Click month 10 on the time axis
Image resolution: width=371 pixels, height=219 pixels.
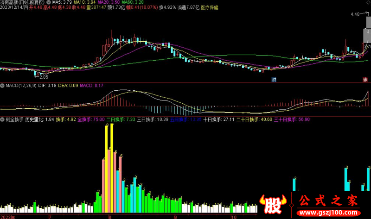tap(234, 217)
